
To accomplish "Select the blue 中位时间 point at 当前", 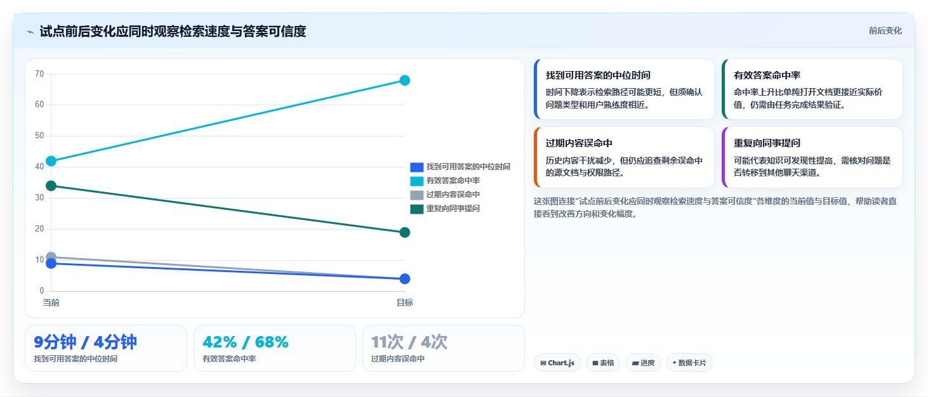I will pos(51,263).
